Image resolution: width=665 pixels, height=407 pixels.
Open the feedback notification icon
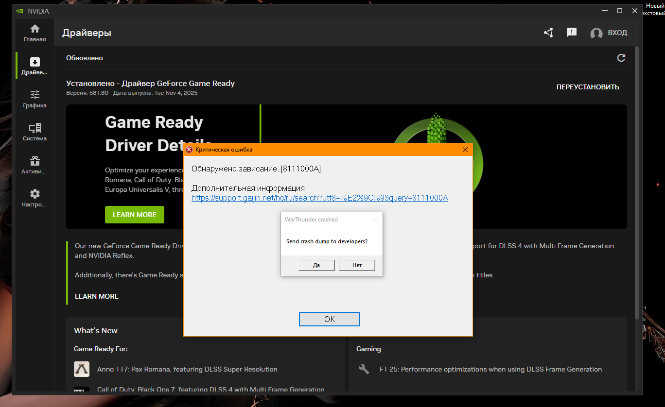click(572, 33)
